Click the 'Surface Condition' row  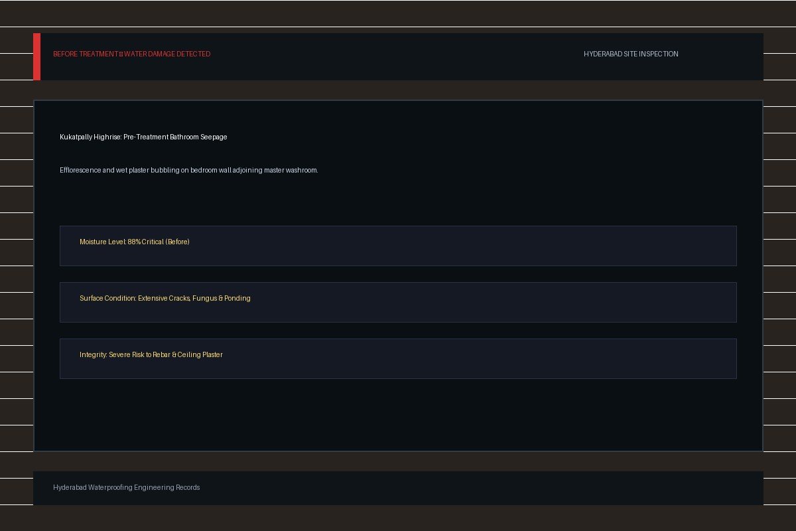tap(398, 302)
